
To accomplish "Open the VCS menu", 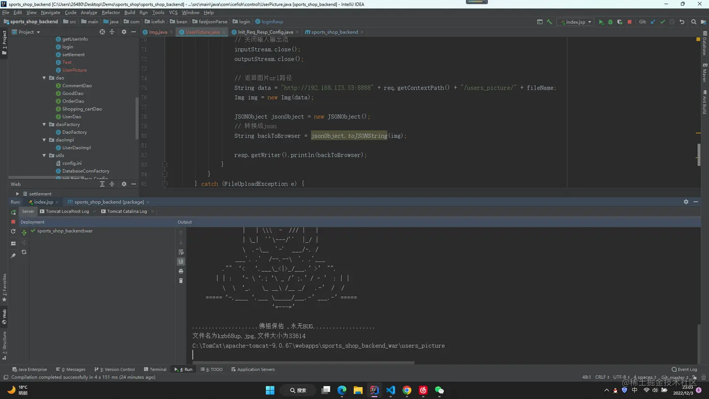I will (x=173, y=13).
